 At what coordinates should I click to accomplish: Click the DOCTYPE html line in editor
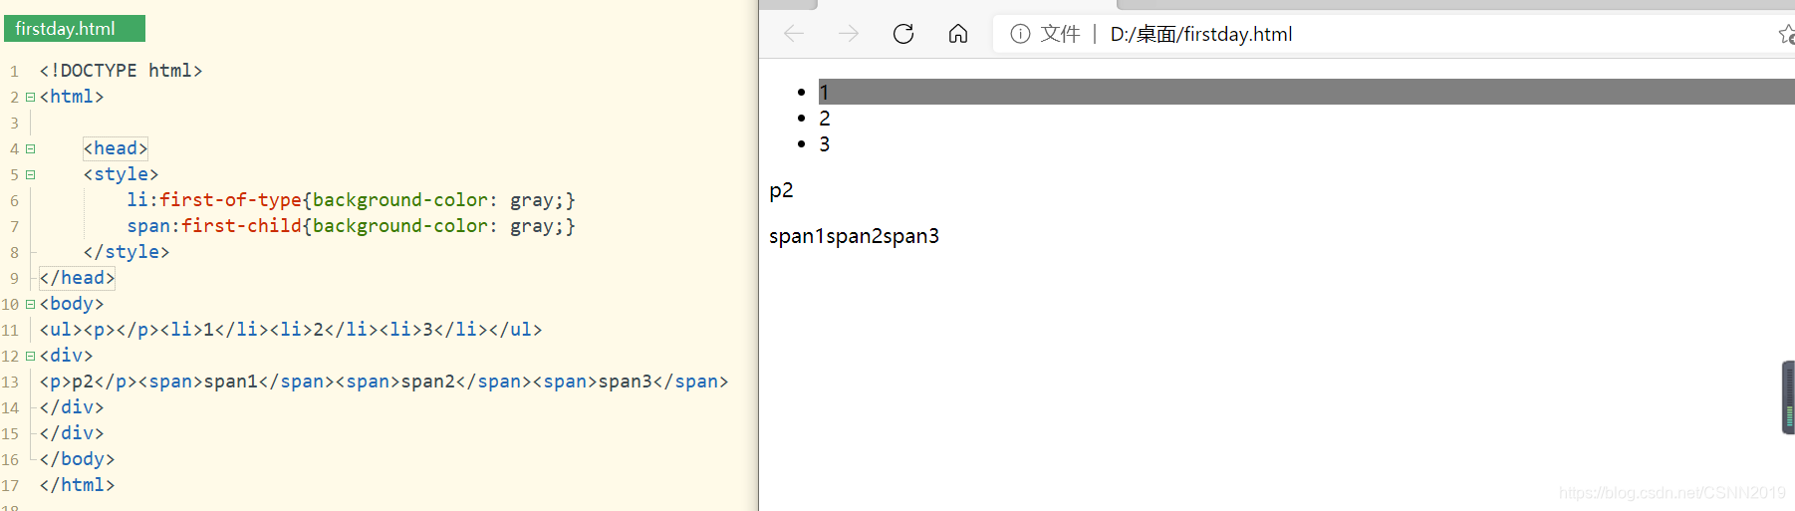tap(121, 71)
